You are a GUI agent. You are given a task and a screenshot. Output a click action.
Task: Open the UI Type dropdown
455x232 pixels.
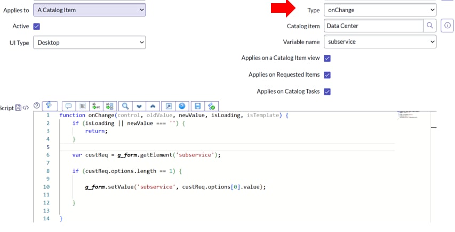point(90,43)
